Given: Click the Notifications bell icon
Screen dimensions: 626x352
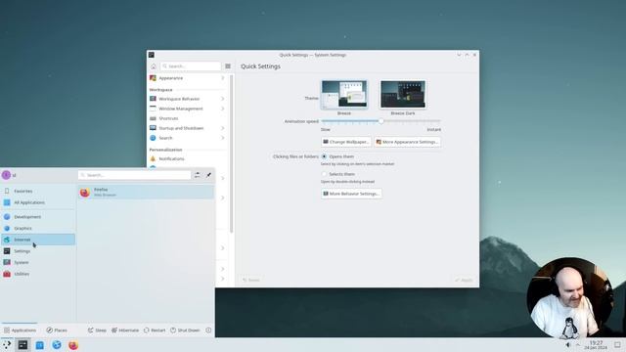Looking at the screenshot, I should 153,158.
